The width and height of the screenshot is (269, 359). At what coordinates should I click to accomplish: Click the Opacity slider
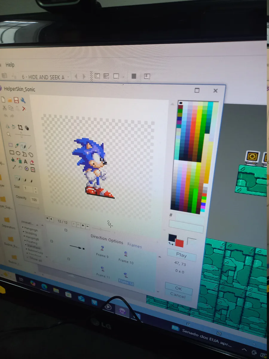click(x=29, y=206)
